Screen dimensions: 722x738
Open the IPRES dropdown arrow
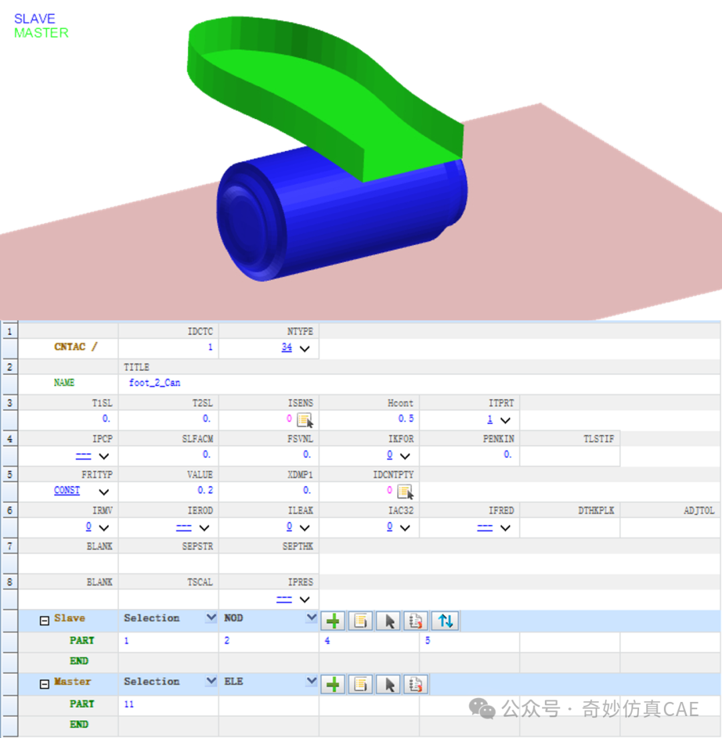[x=305, y=599]
